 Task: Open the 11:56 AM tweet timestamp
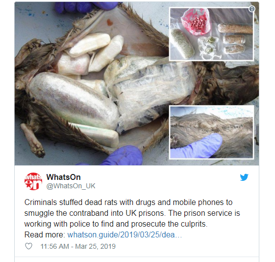pyautogui.click(x=78, y=246)
